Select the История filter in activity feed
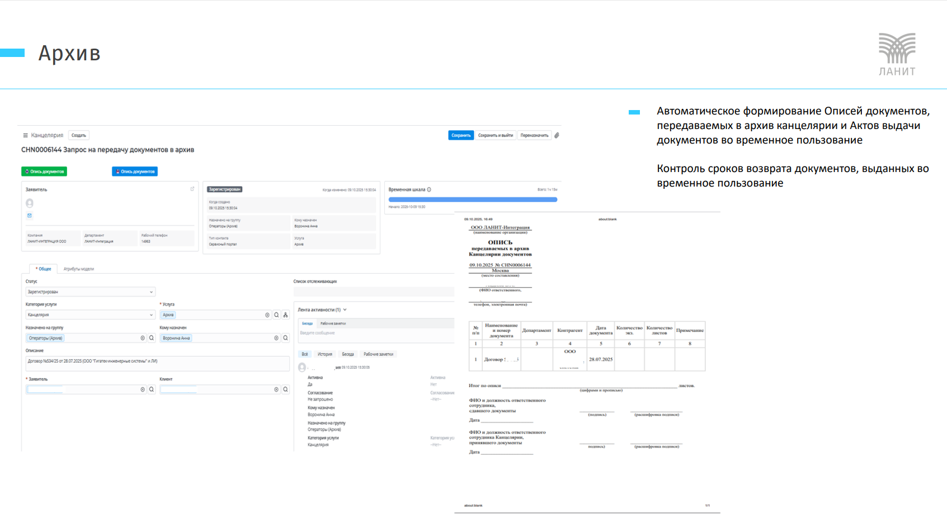Viewport: 947px width, 529px height. click(325, 354)
